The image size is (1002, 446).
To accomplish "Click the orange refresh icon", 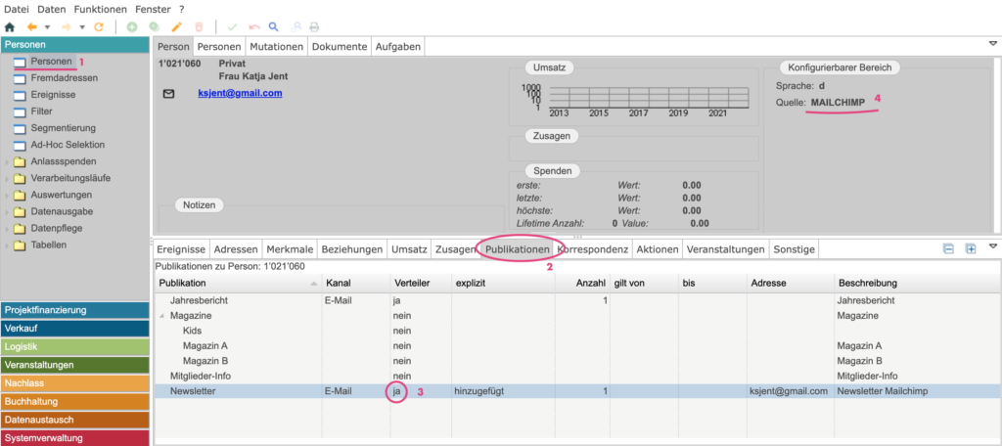I will tap(98, 26).
